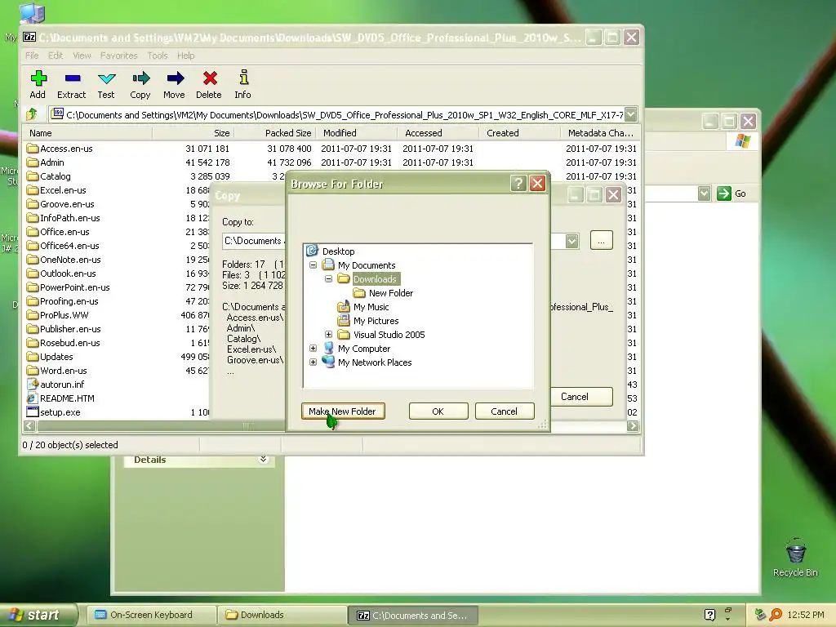Click the Browse For Folder help question icon

point(518,184)
